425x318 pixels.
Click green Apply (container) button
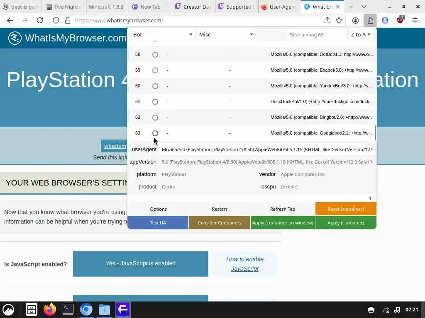coord(346,222)
